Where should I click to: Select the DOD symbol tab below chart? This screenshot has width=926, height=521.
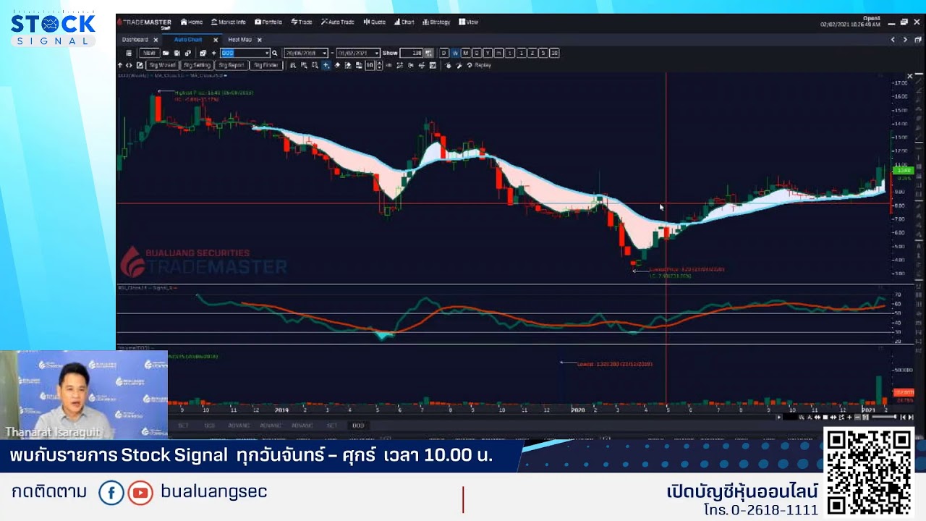click(358, 425)
